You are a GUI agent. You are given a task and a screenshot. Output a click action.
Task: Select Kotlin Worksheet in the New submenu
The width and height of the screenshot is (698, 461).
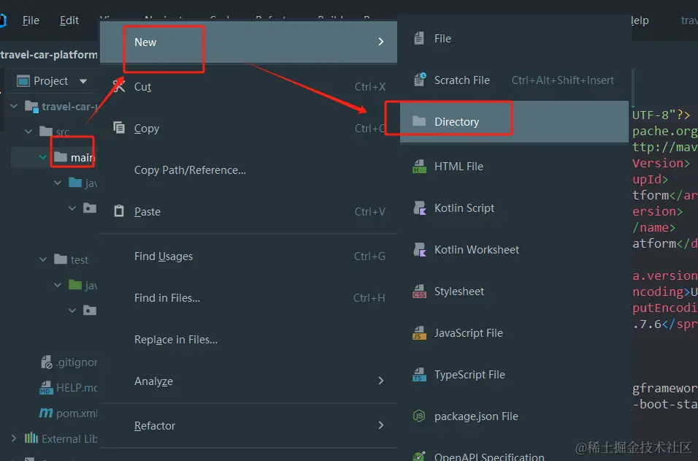click(x=514, y=249)
